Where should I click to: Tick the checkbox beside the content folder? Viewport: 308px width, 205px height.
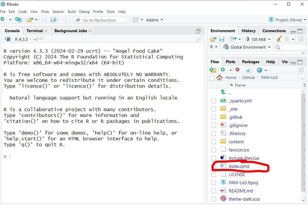click(214, 142)
